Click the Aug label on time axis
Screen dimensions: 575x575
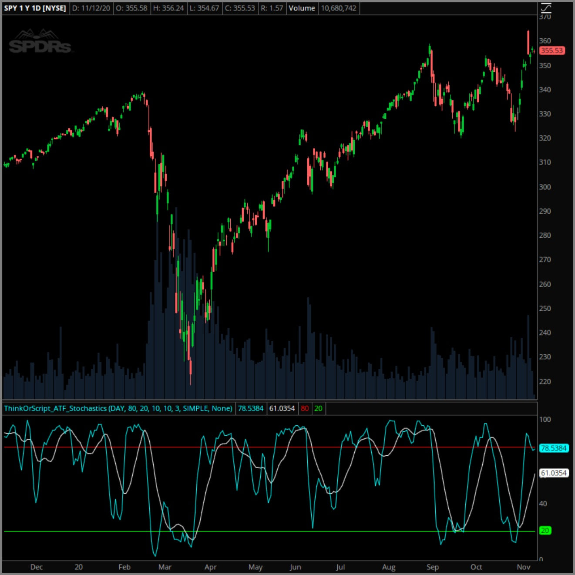pyautogui.click(x=389, y=567)
